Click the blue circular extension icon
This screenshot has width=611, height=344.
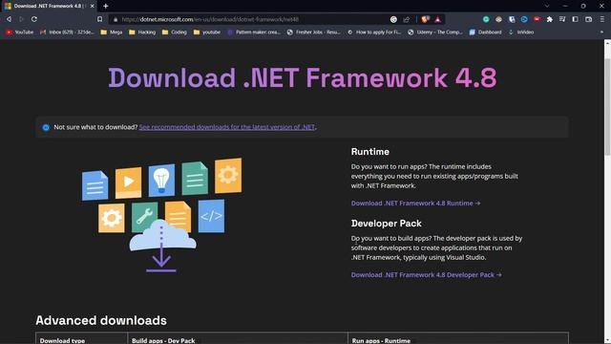(x=524, y=19)
